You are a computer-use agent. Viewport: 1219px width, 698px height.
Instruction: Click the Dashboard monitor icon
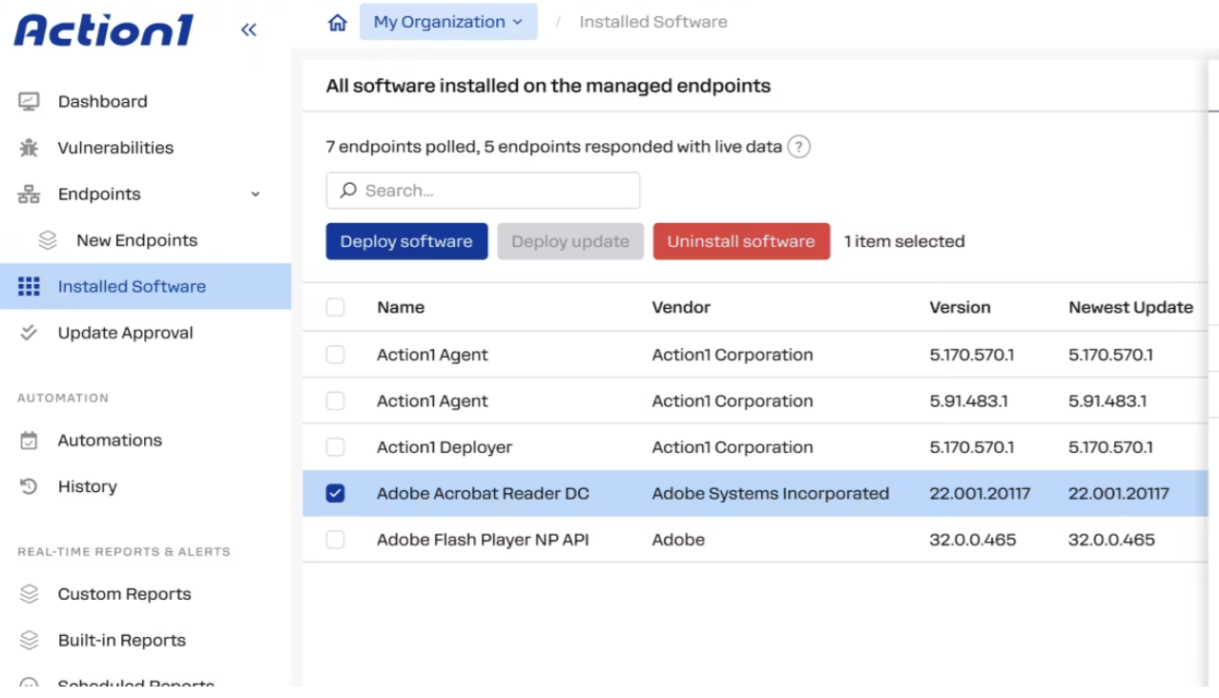point(29,101)
